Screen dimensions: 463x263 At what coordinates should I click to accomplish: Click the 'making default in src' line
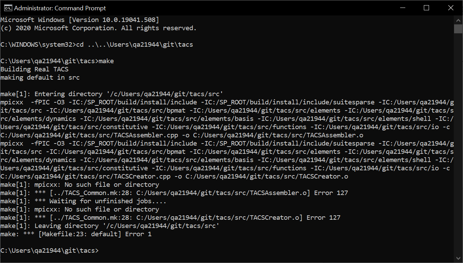coord(40,78)
